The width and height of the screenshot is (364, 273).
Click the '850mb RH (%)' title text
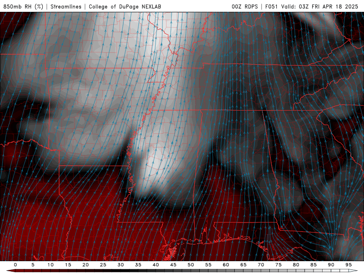tap(23, 6)
